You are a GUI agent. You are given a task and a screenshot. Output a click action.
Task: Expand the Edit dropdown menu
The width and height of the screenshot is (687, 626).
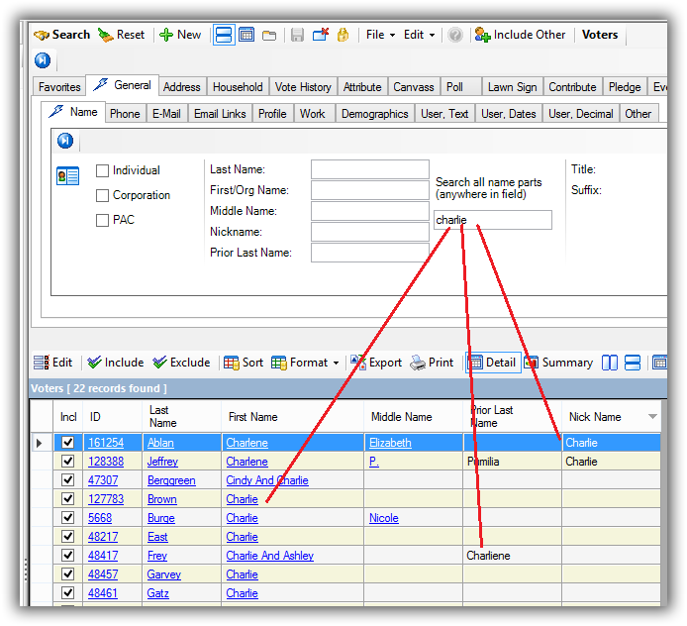pyautogui.click(x=418, y=35)
